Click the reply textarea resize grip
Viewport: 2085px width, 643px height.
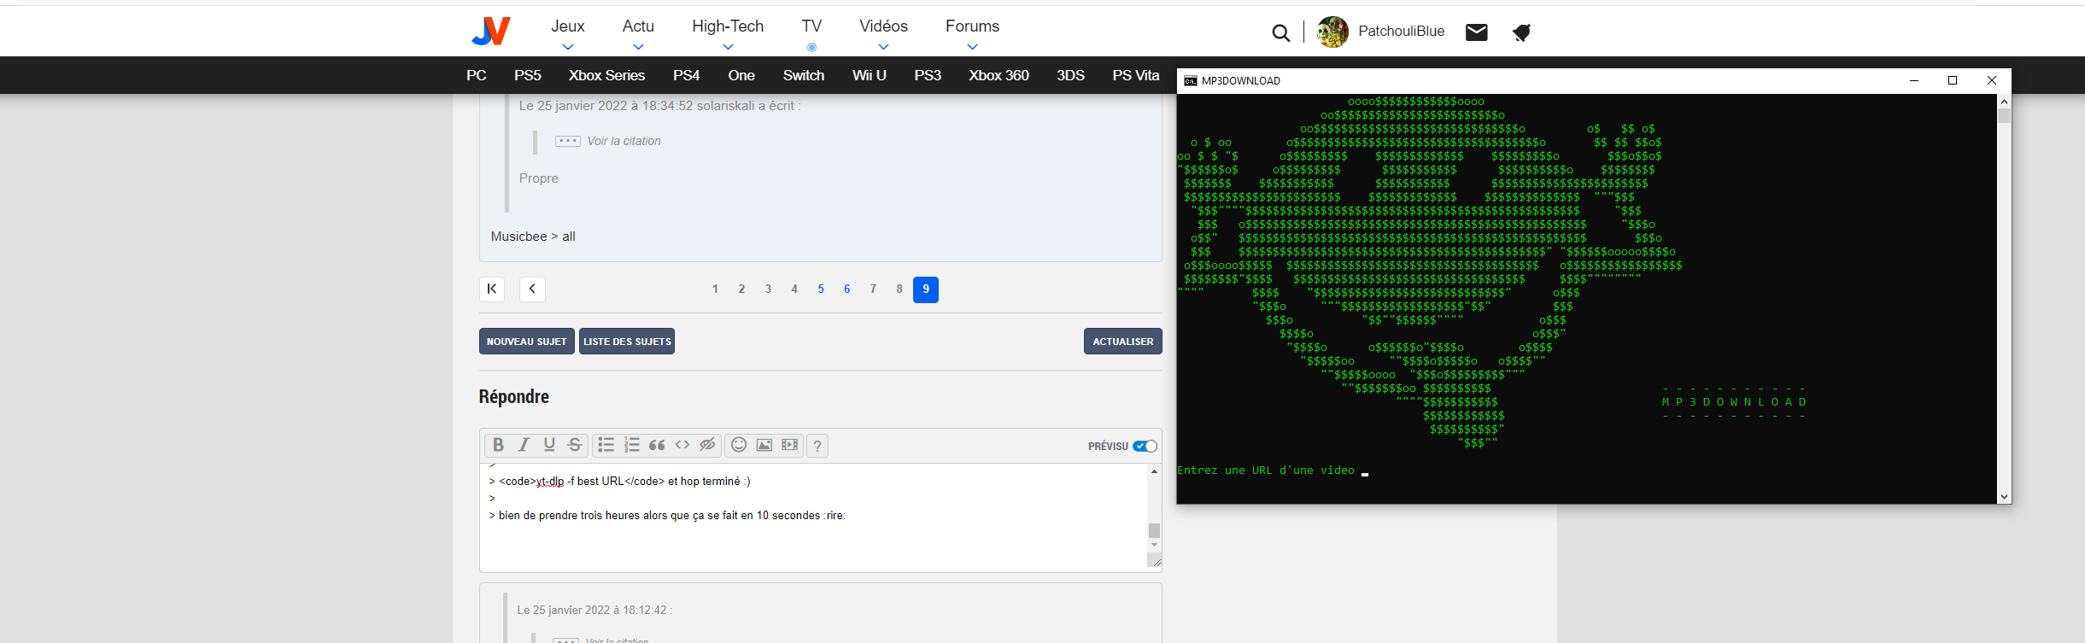1155,562
